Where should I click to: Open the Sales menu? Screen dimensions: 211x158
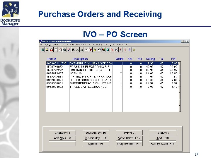(x=72, y=44)
